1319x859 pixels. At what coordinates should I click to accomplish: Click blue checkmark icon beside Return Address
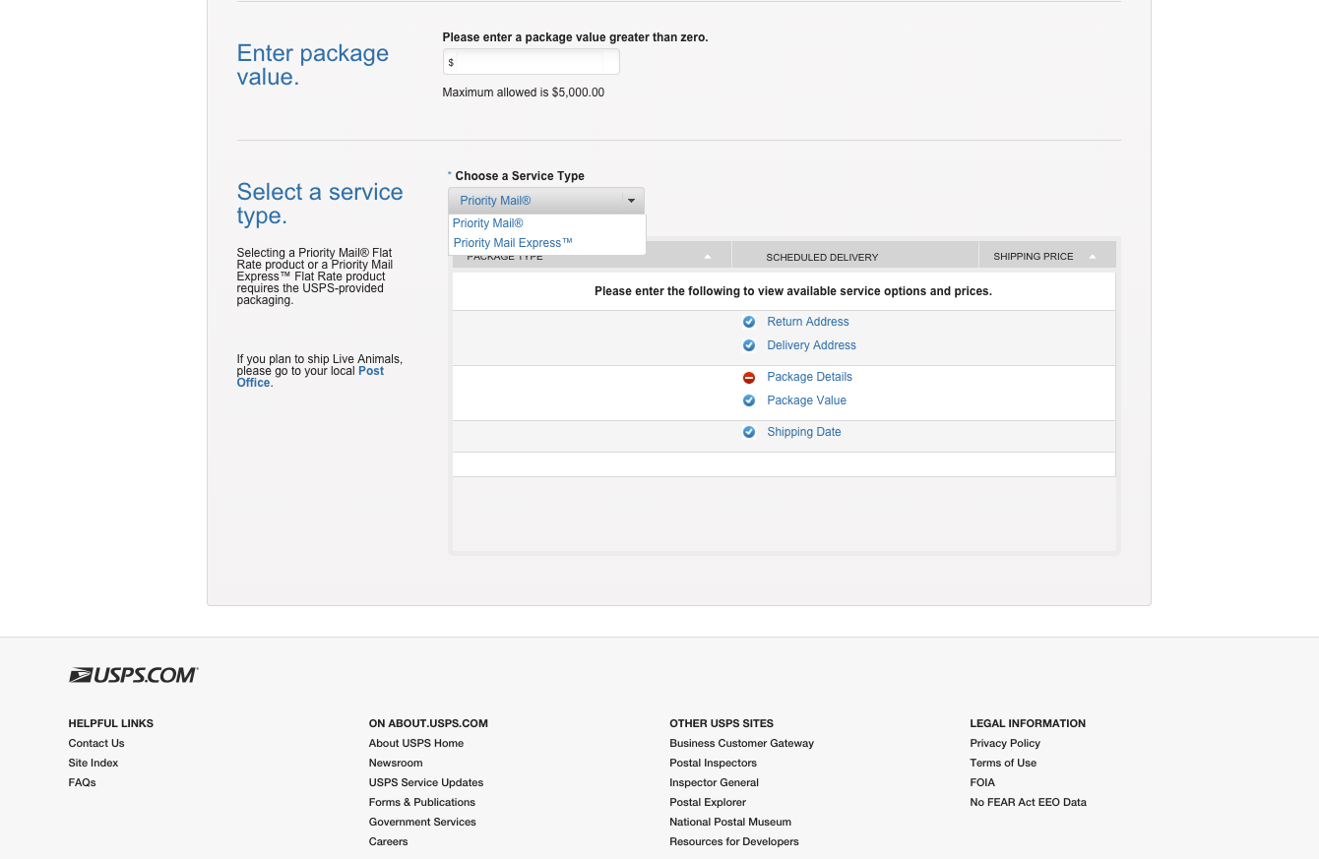point(749,322)
